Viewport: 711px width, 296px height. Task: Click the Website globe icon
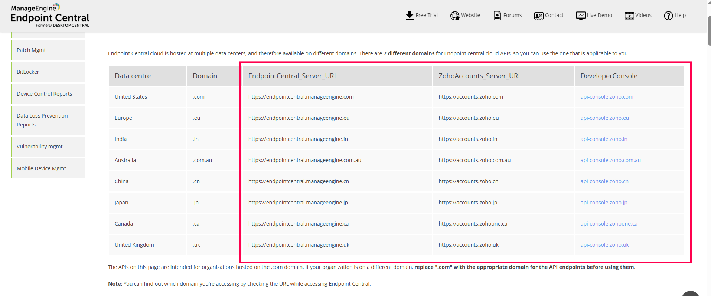(x=455, y=16)
